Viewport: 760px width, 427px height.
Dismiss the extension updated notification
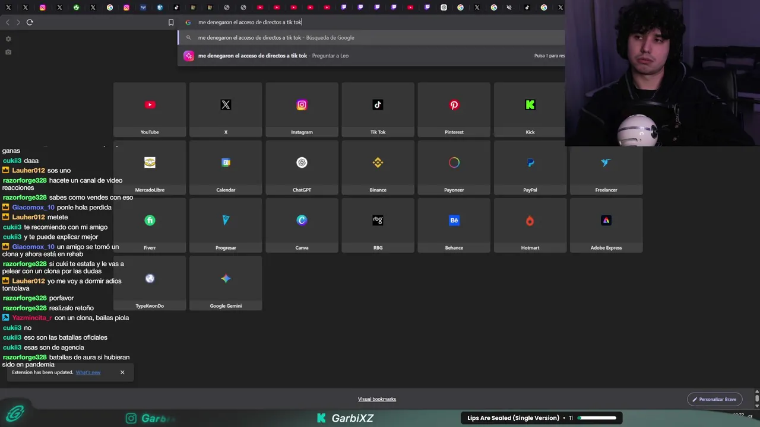(x=122, y=372)
